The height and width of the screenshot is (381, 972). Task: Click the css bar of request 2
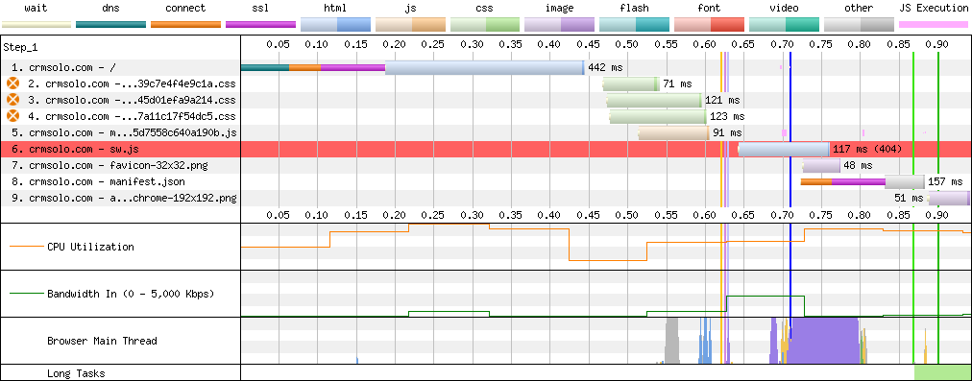click(631, 83)
